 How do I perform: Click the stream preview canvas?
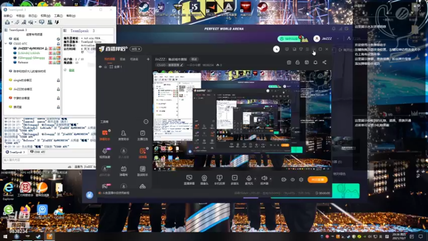242,120
